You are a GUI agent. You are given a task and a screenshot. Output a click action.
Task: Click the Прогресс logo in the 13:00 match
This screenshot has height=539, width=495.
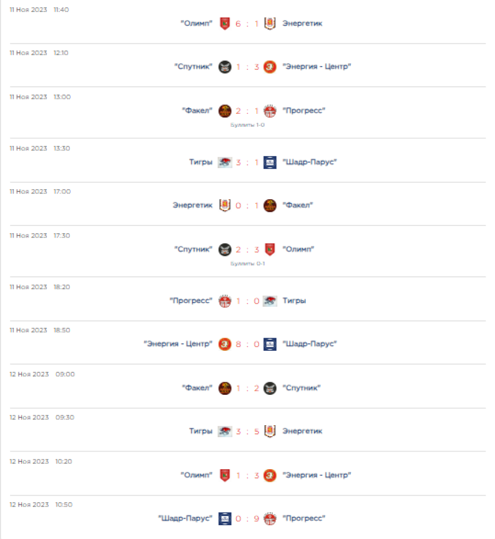(269, 111)
